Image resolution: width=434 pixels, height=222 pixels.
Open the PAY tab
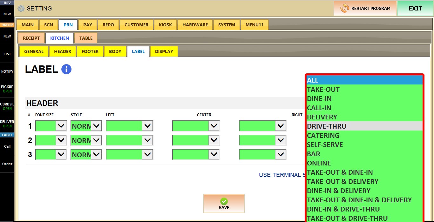tap(88, 25)
